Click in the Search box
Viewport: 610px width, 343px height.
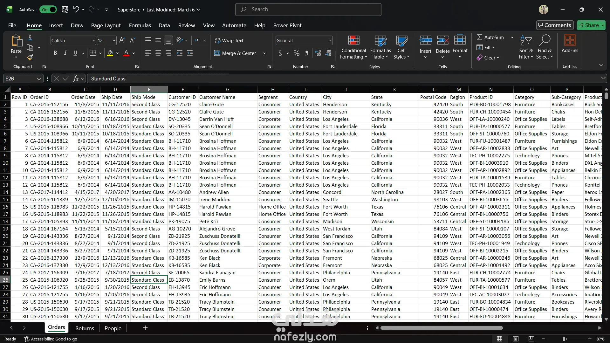tap(308, 10)
